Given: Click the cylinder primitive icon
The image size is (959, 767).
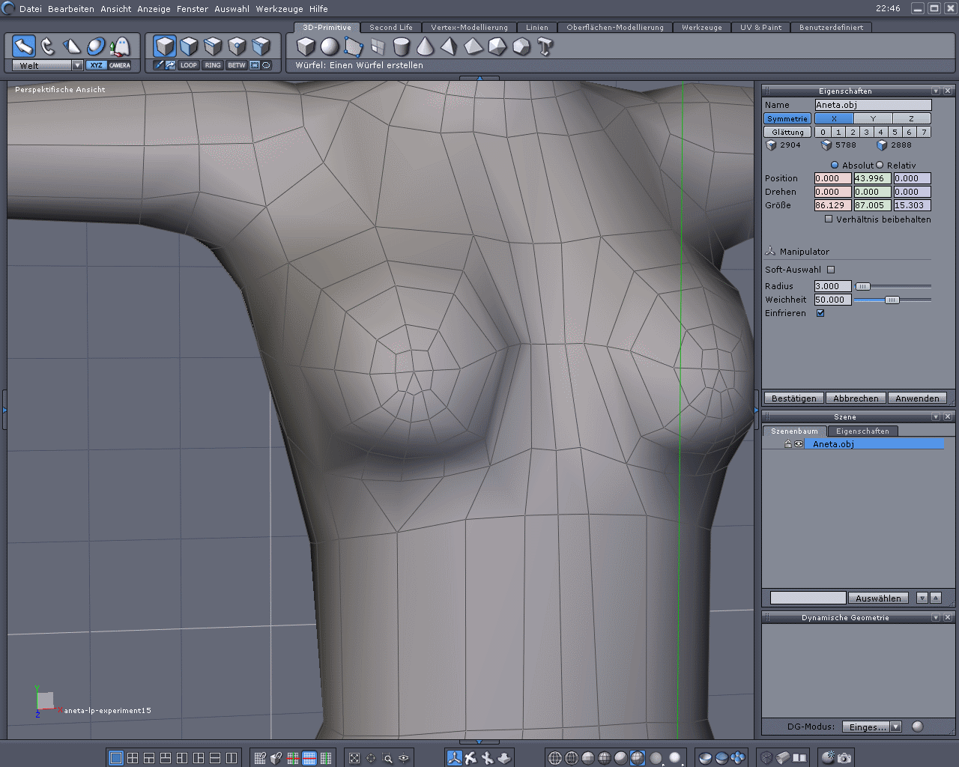Looking at the screenshot, I should pos(402,47).
